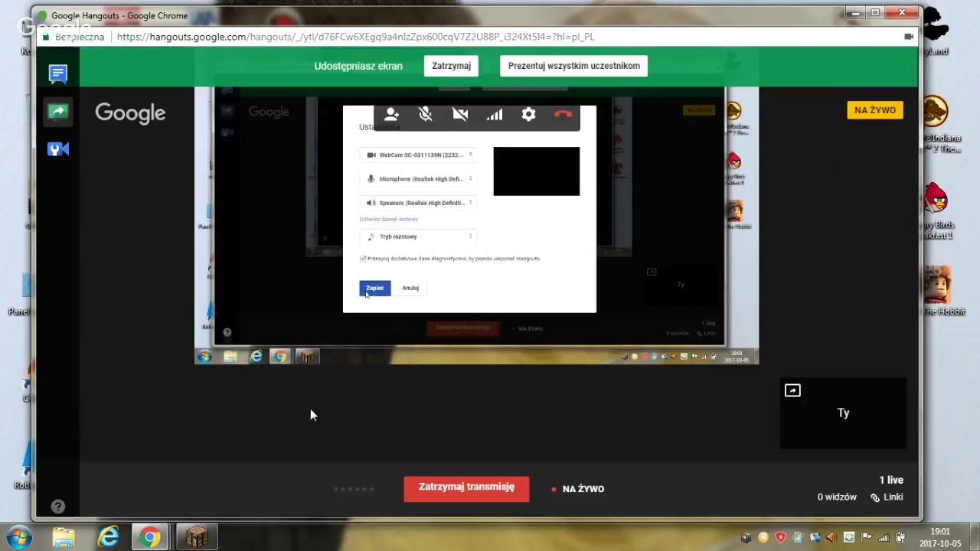Viewport: 980px width, 551px height.
Task: Click black camera preview in settings dialog
Action: 537,171
